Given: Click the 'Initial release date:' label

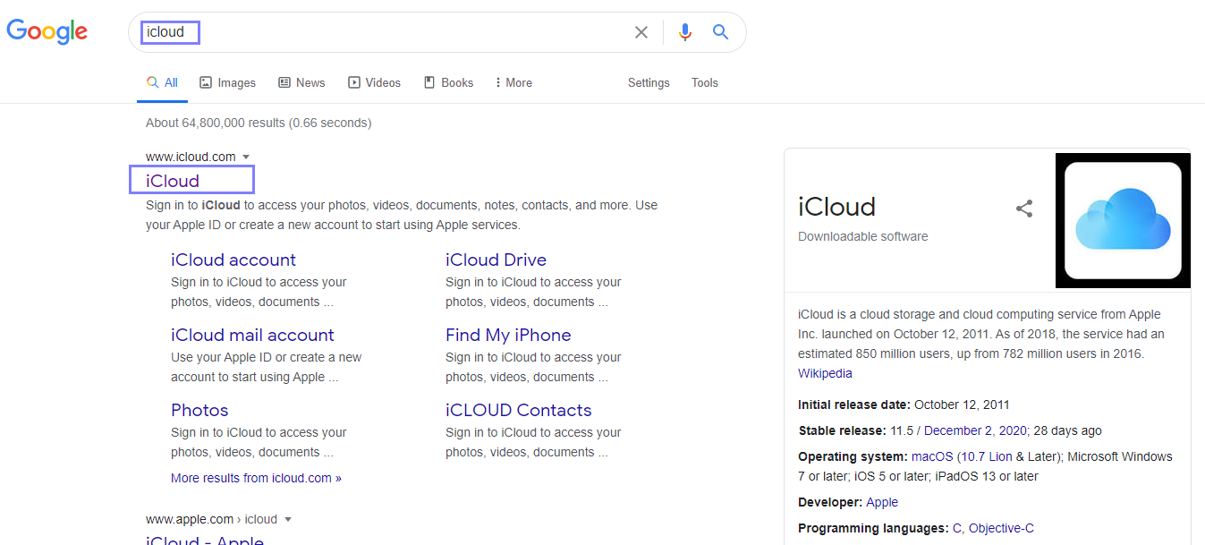Looking at the screenshot, I should 854,404.
